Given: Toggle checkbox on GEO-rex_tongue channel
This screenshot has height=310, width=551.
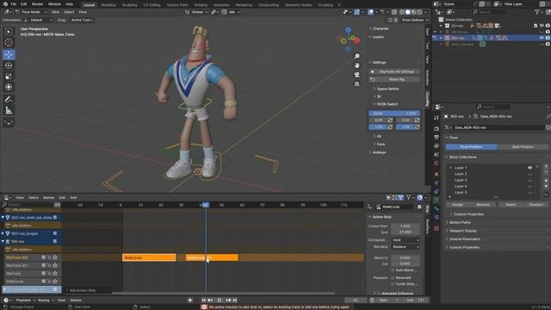Looking at the screenshot, I should click(55, 233).
